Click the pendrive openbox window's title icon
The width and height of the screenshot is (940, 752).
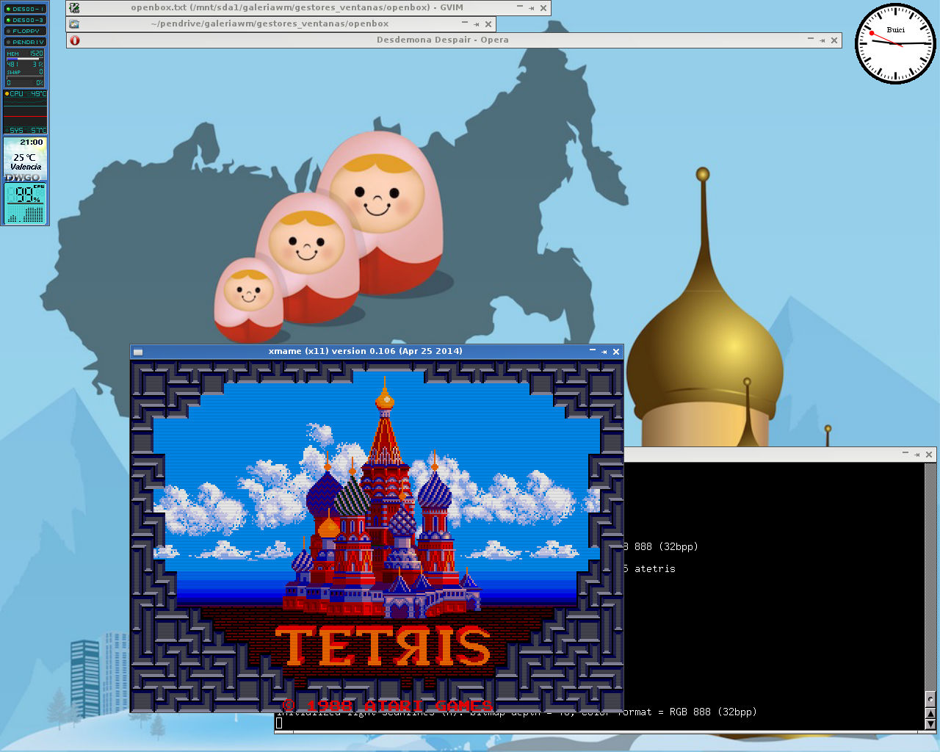click(74, 24)
